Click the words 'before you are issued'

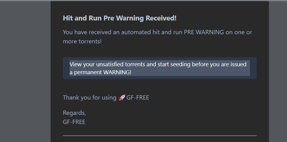pos(219,64)
